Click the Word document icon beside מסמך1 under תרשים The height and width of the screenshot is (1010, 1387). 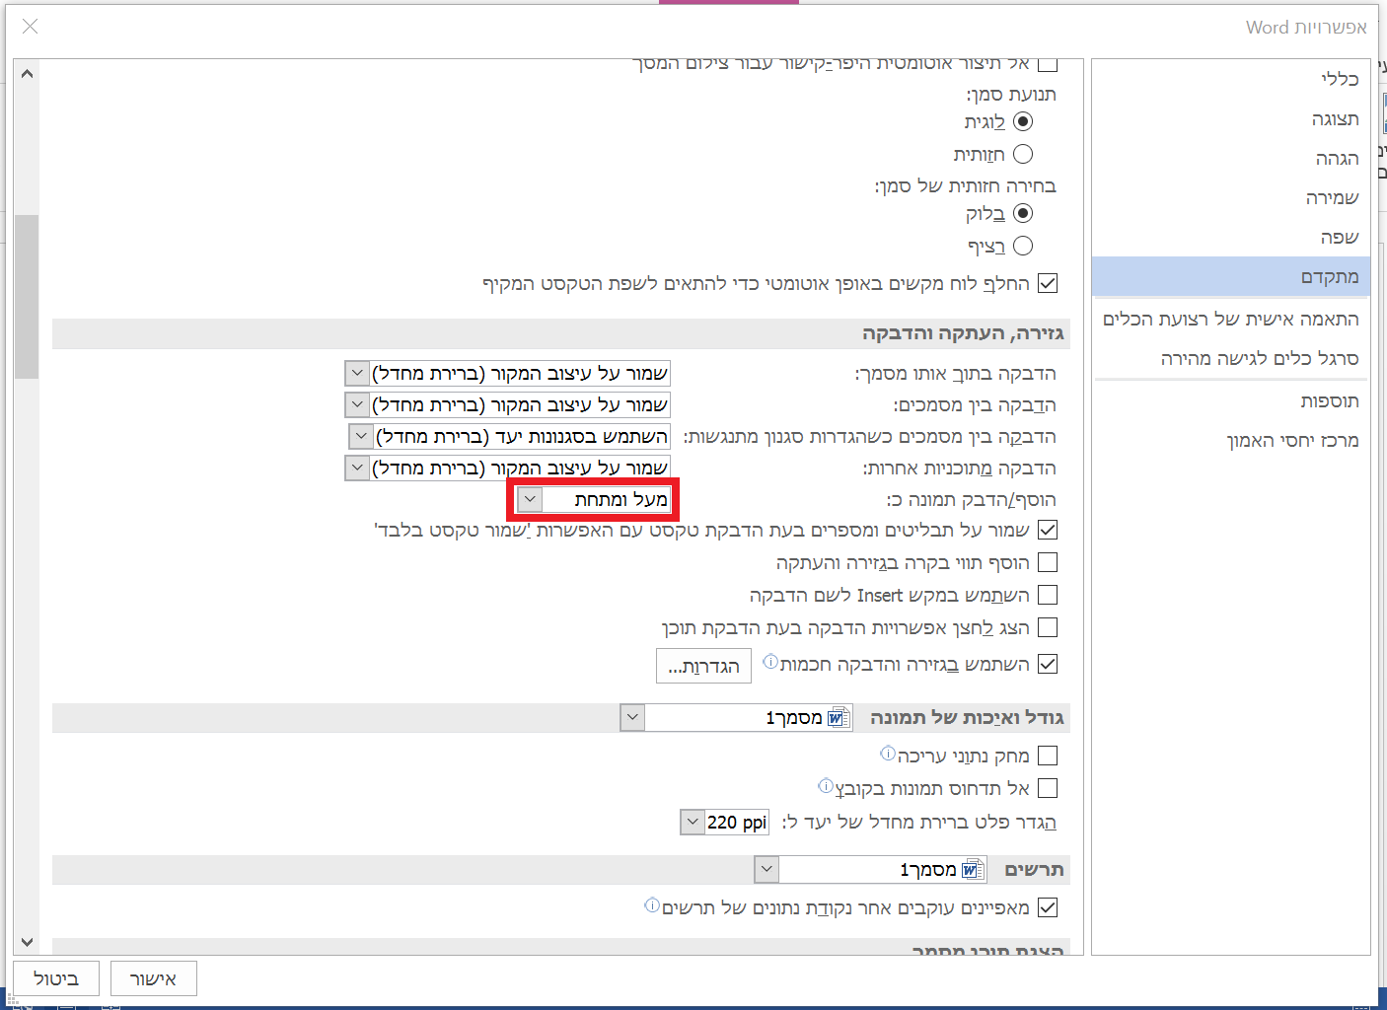coord(974,869)
